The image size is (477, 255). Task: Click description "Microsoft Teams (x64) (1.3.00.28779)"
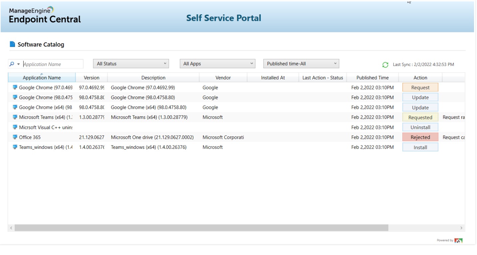click(x=150, y=117)
